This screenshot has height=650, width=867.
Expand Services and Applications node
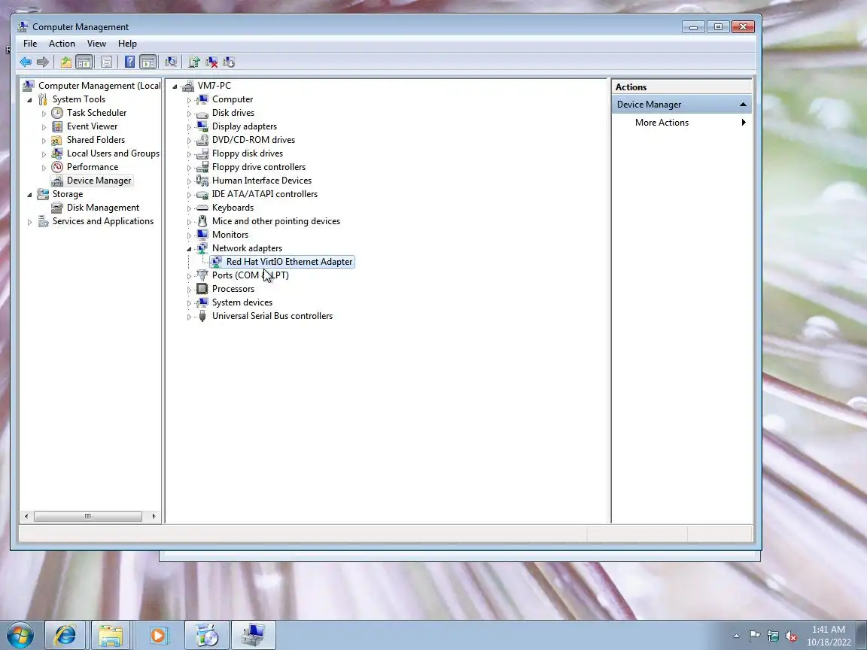click(30, 222)
